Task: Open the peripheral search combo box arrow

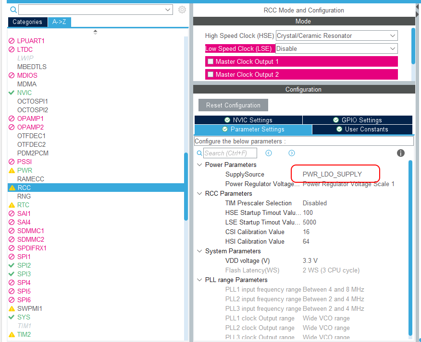Action: click(x=168, y=10)
